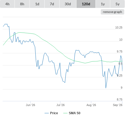Click the 8.75 y-axis value label
This screenshot has width=125, height=120.
click(119, 99)
